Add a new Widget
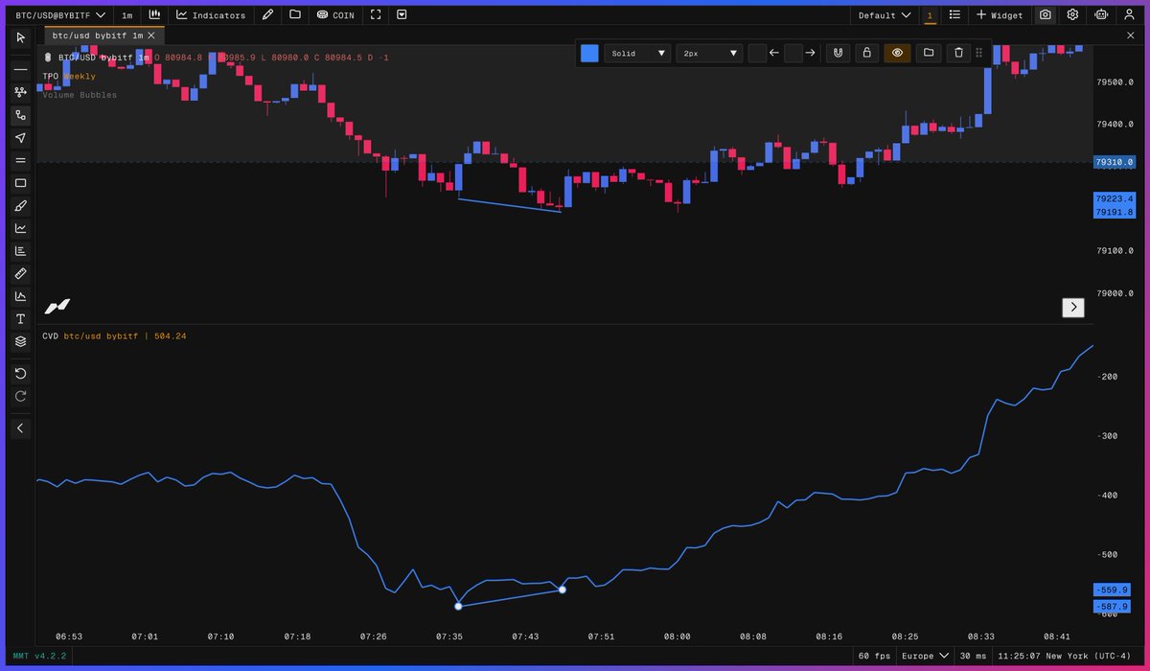 pyautogui.click(x=1000, y=14)
